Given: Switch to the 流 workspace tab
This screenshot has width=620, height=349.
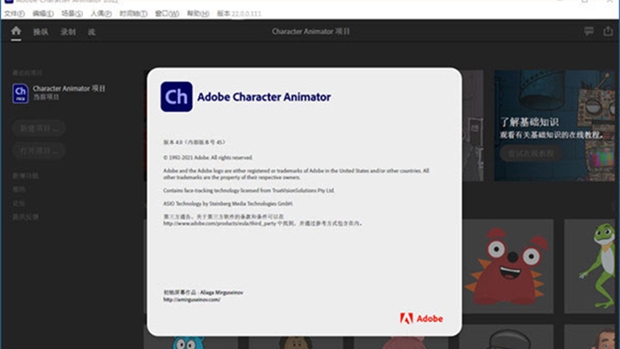Looking at the screenshot, I should click(92, 31).
